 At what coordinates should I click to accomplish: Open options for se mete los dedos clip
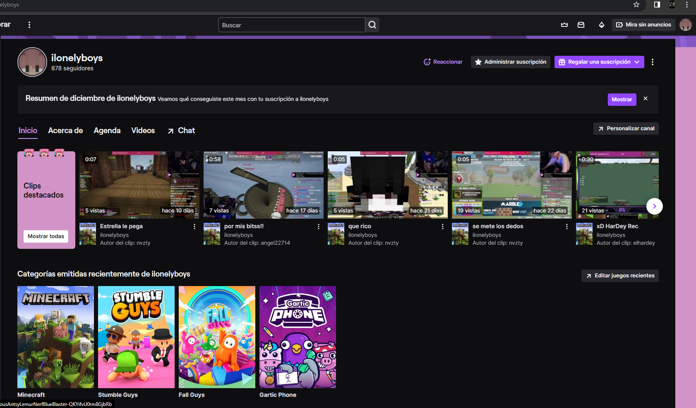pos(567,227)
